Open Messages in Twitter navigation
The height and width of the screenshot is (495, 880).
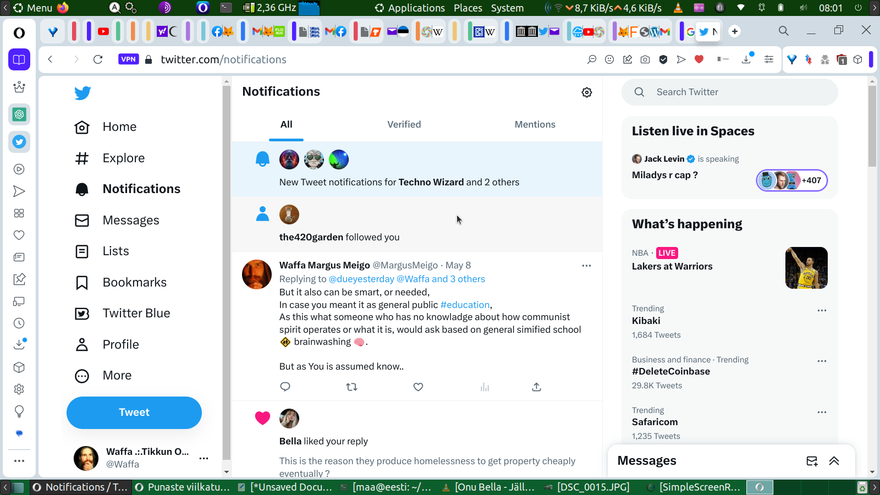[x=117, y=221]
